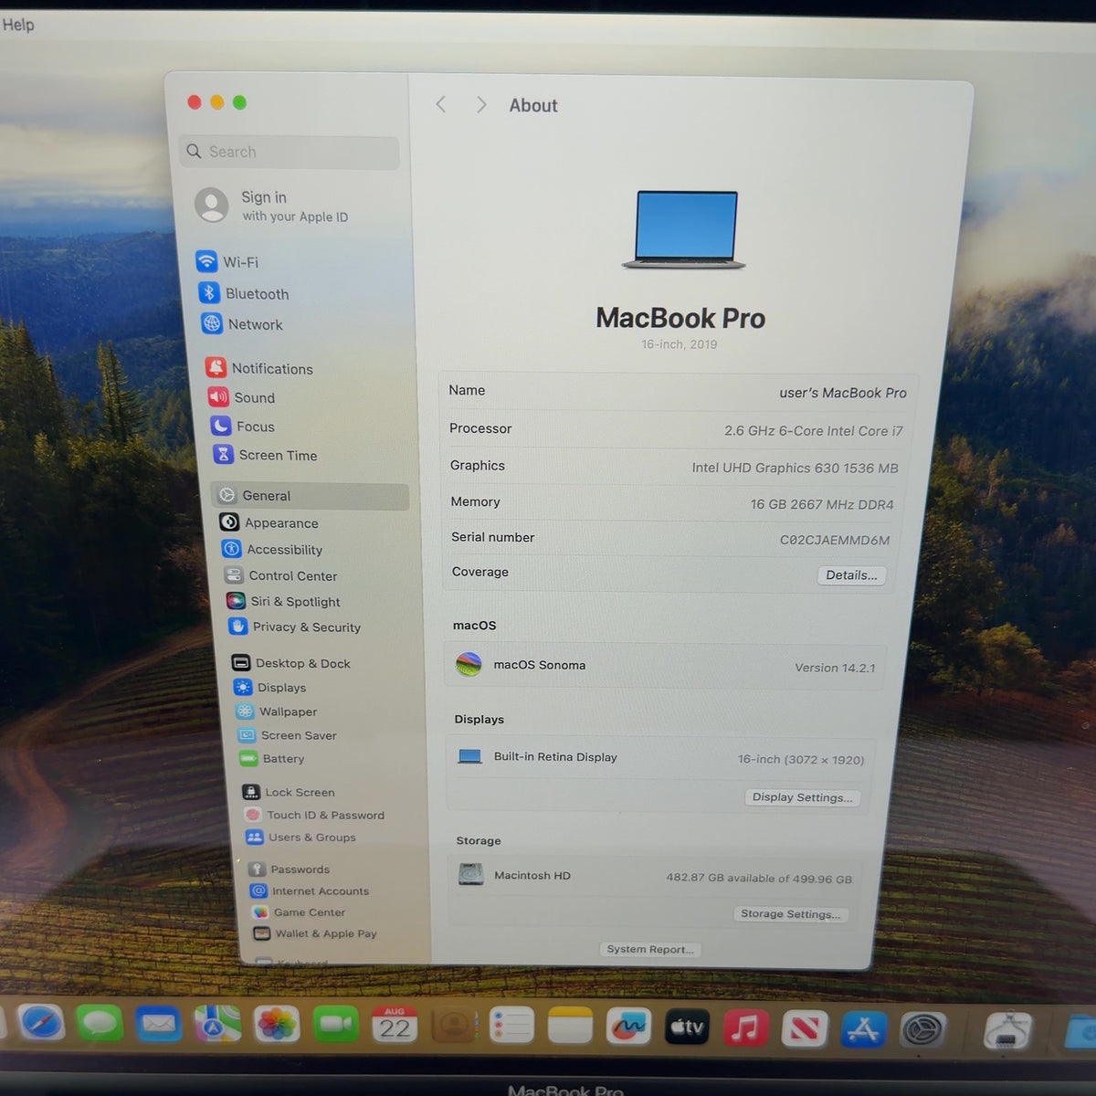Open Lock Screen settings
Screen dimensions: 1096x1096
[x=289, y=792]
